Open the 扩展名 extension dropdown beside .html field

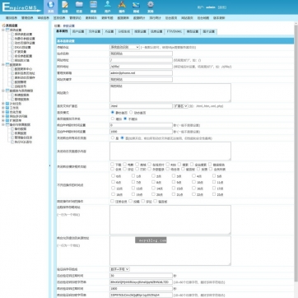tap(180, 106)
